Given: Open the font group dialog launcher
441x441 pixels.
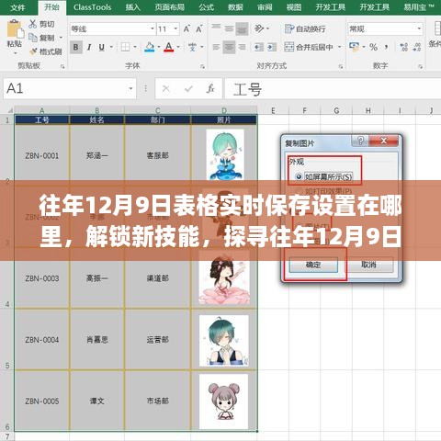Looking at the screenshot, I should [x=202, y=66].
